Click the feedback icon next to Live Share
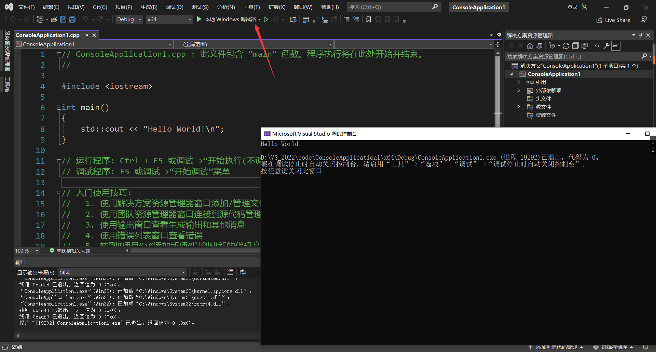656x352 pixels. (x=644, y=20)
